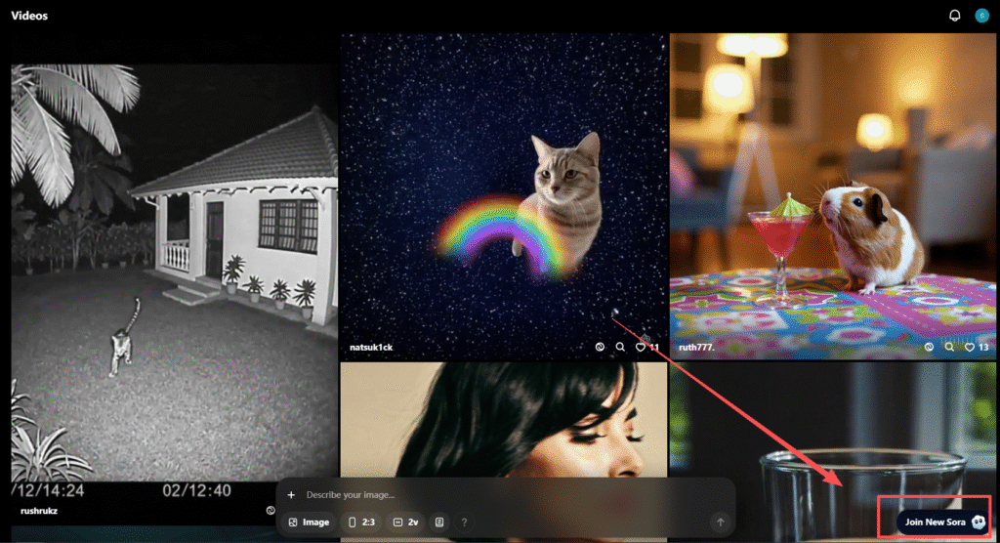Viewport: 1000px width, 543px height.
Task: Click the Join New Sora button
Action: pyautogui.click(x=934, y=522)
